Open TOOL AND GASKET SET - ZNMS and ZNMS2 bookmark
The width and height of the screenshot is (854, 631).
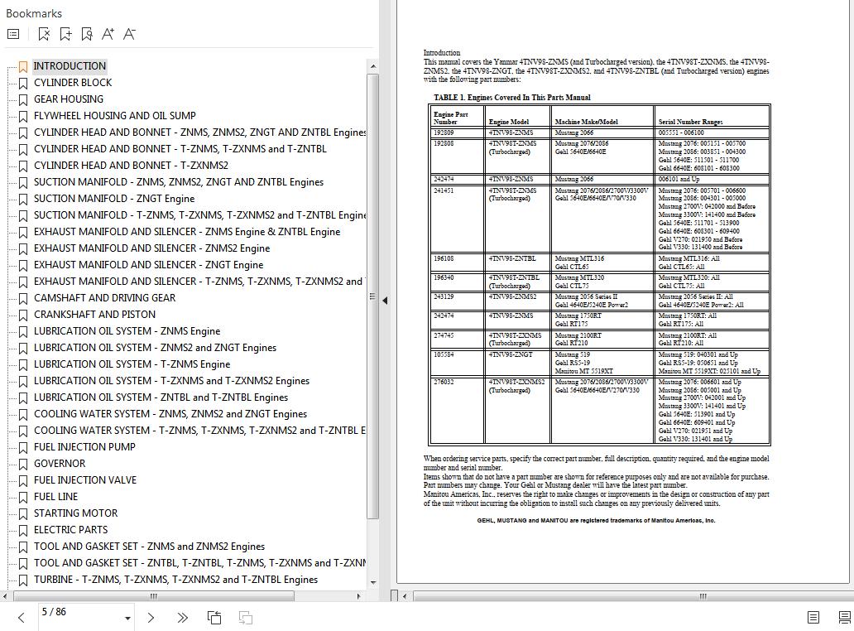[149, 547]
